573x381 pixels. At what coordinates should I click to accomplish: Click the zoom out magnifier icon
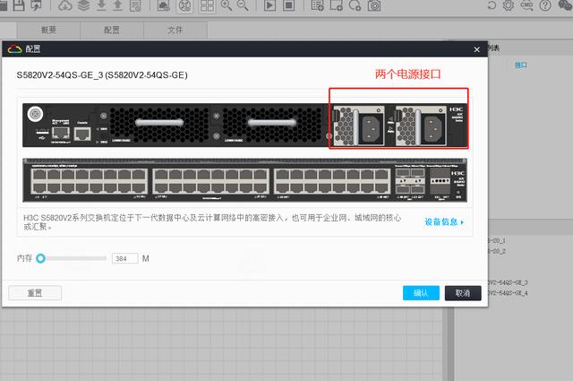243,5
